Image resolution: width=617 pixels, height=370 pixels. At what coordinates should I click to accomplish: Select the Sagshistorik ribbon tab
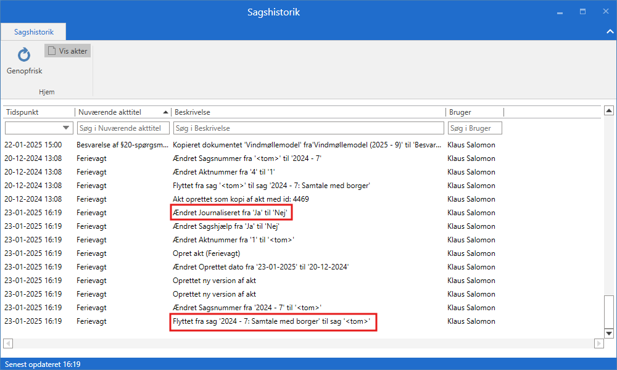(33, 31)
